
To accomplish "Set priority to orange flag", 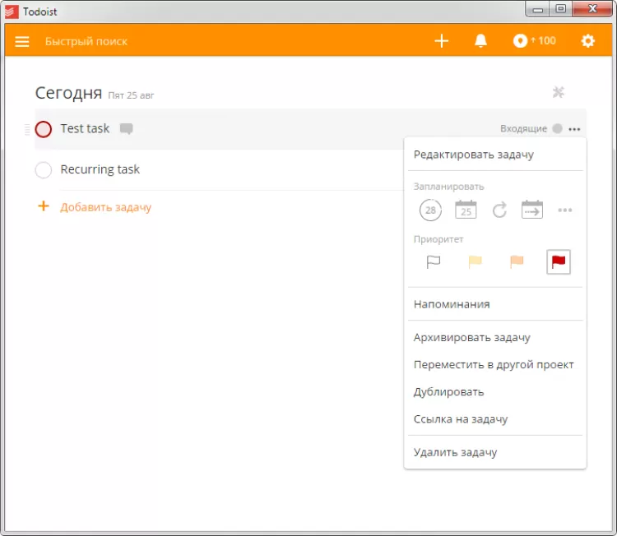I will coord(517,262).
